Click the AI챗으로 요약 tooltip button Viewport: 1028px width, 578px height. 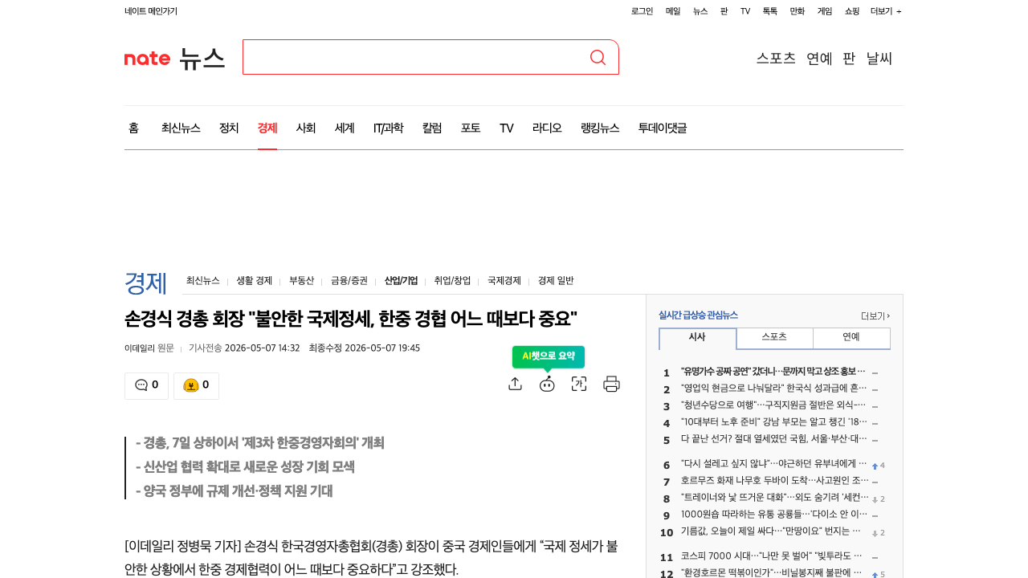click(x=549, y=356)
